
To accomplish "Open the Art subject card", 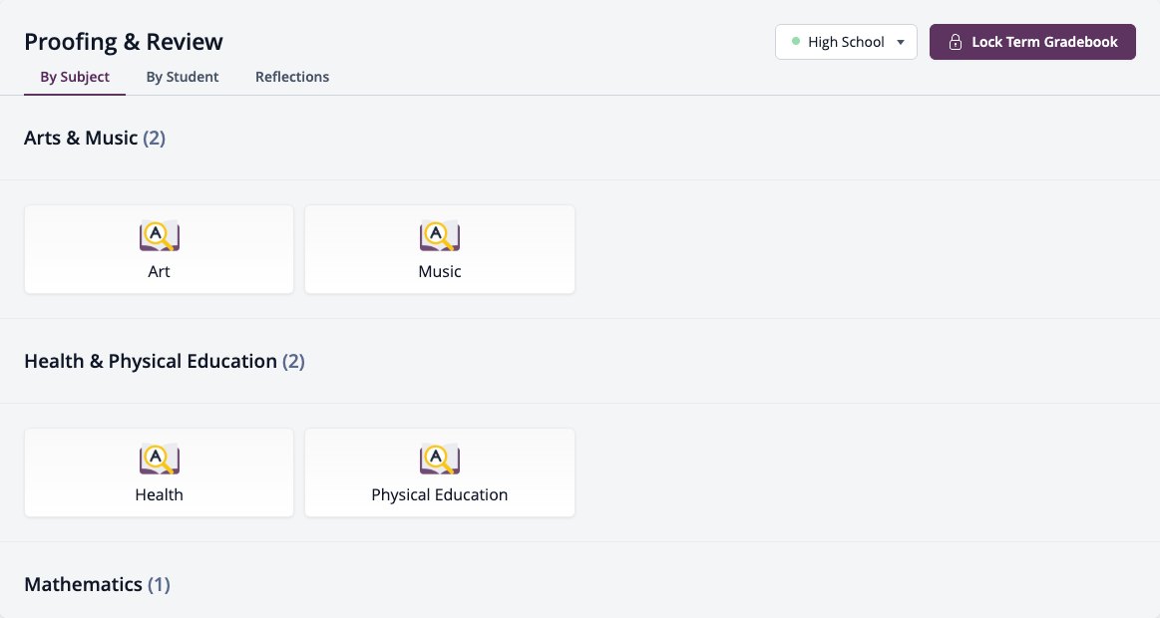I will pos(159,250).
